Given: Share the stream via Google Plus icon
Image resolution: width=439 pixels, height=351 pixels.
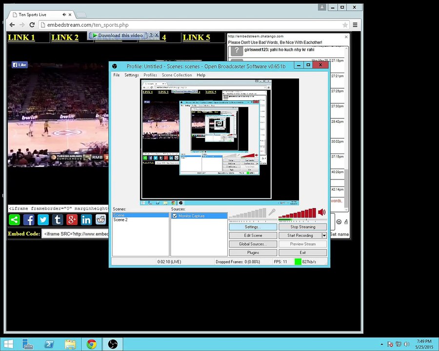Looking at the screenshot, I should (x=72, y=220).
